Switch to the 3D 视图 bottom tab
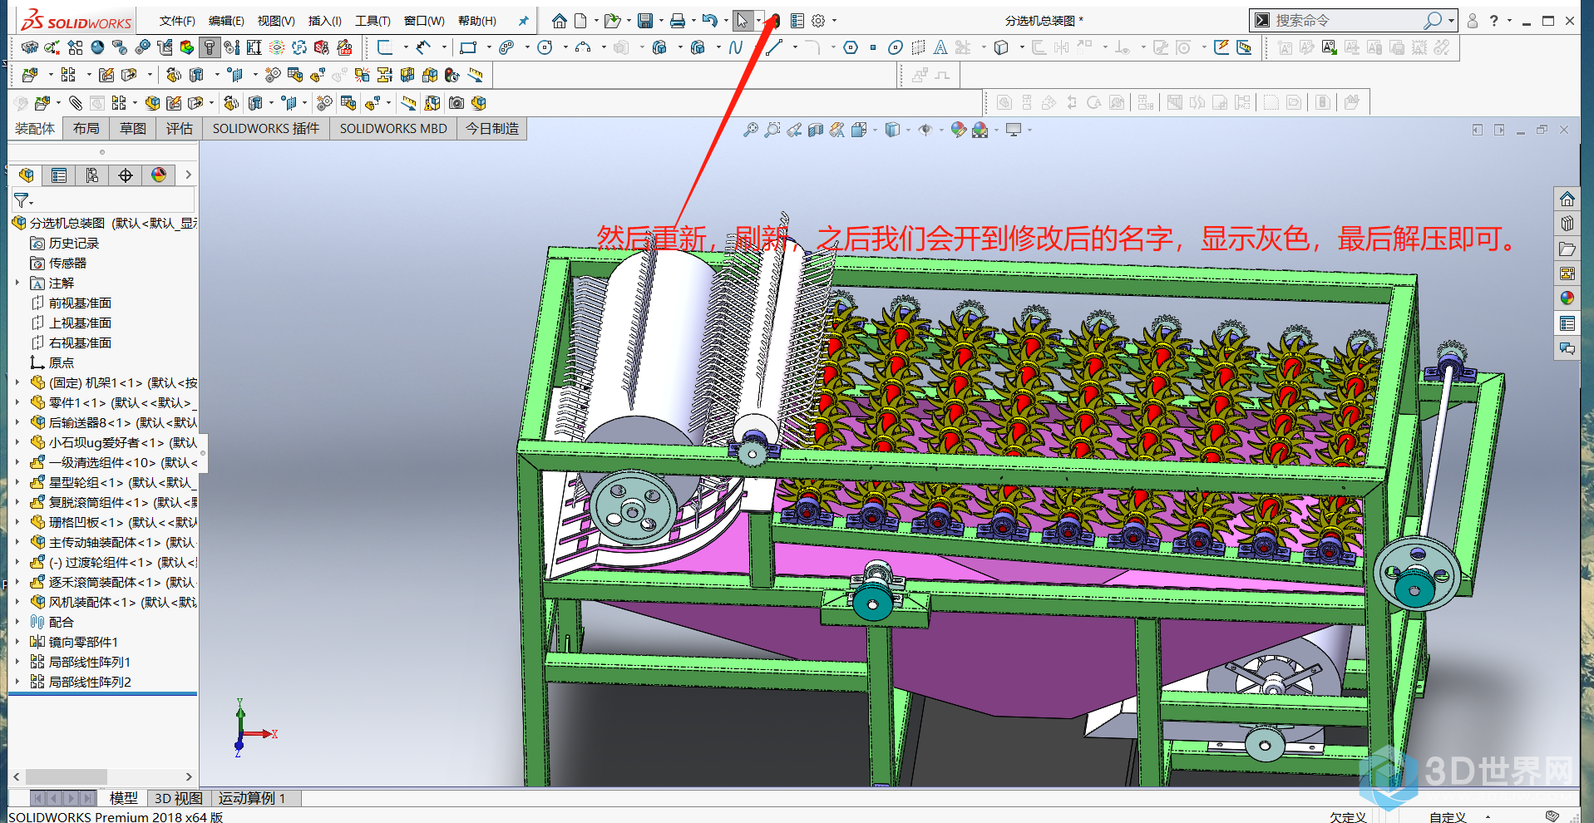The height and width of the screenshot is (823, 1594). coord(179,798)
